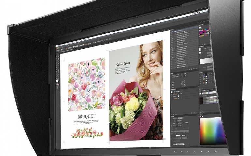
Task: Click the Preferences button in control bar
Action: click(106, 40)
